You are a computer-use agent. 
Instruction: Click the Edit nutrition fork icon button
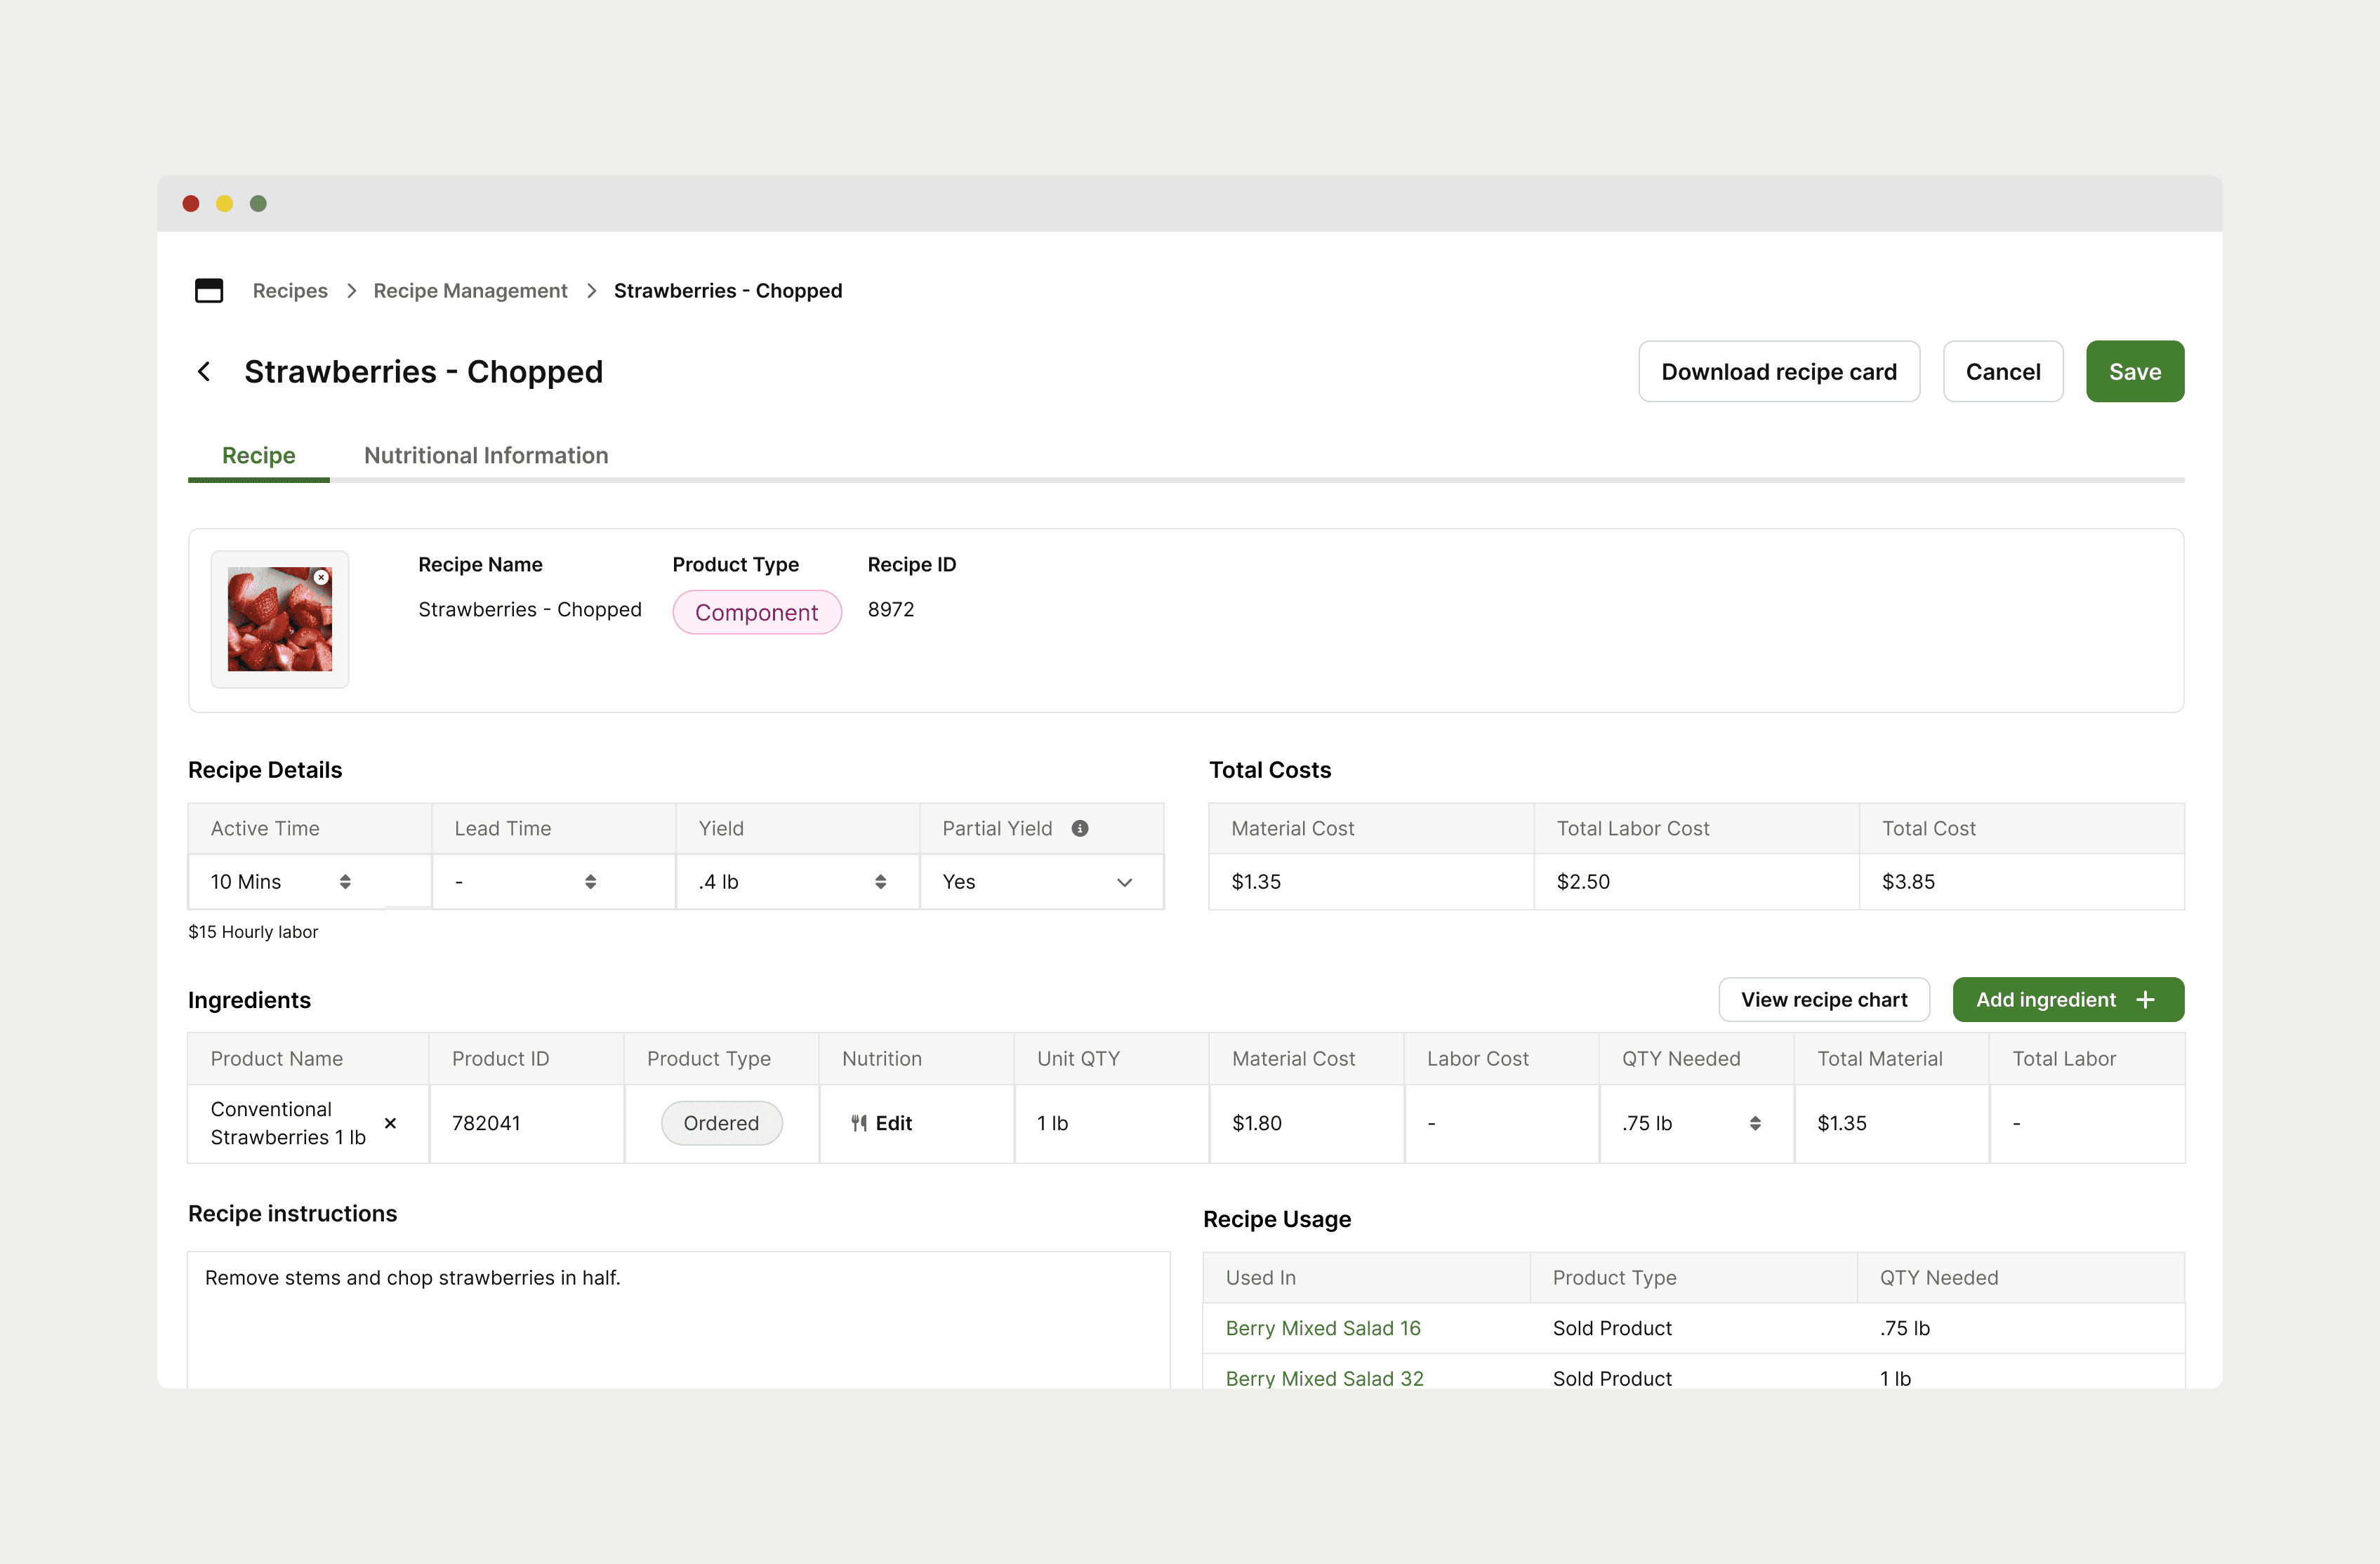pos(881,1123)
